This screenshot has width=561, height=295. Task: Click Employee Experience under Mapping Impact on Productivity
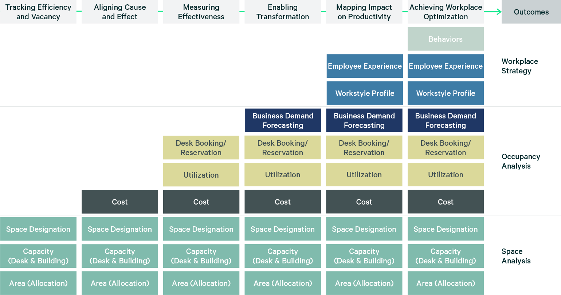click(365, 66)
